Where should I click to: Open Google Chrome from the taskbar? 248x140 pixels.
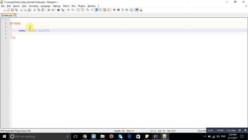point(85,136)
